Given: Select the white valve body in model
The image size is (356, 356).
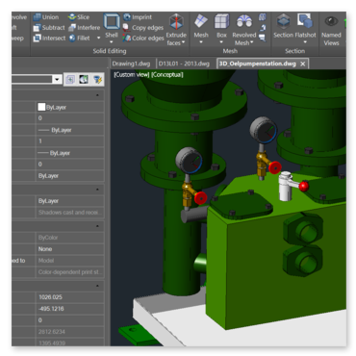Looking at the screenshot, I should click(285, 188).
